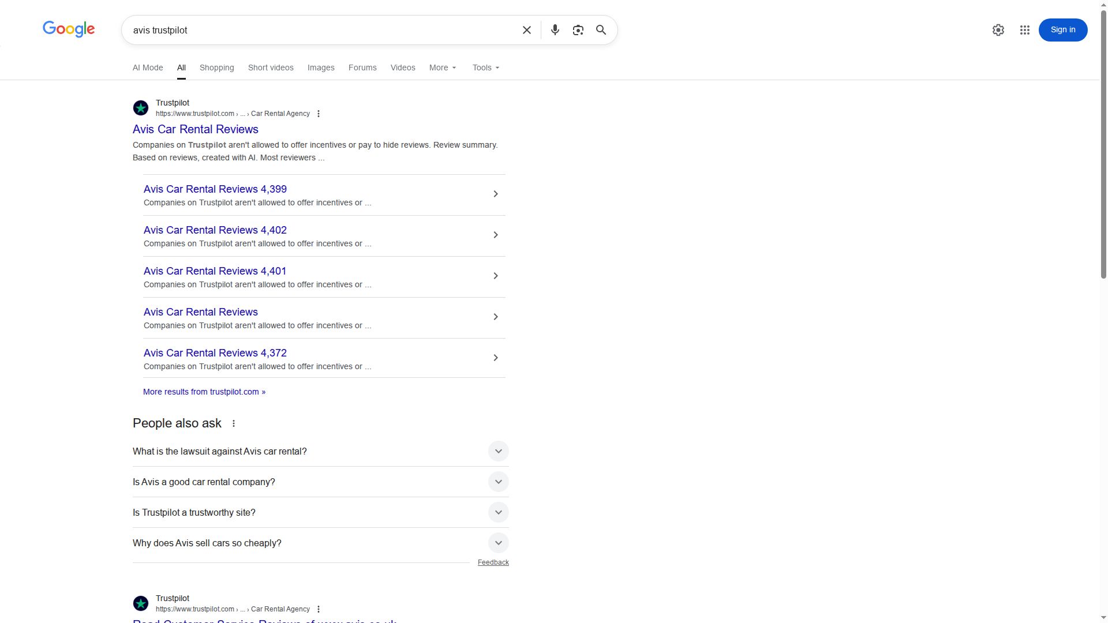Image resolution: width=1108 pixels, height=623 pixels.
Task: Open the Tools dropdown
Action: [x=485, y=67]
